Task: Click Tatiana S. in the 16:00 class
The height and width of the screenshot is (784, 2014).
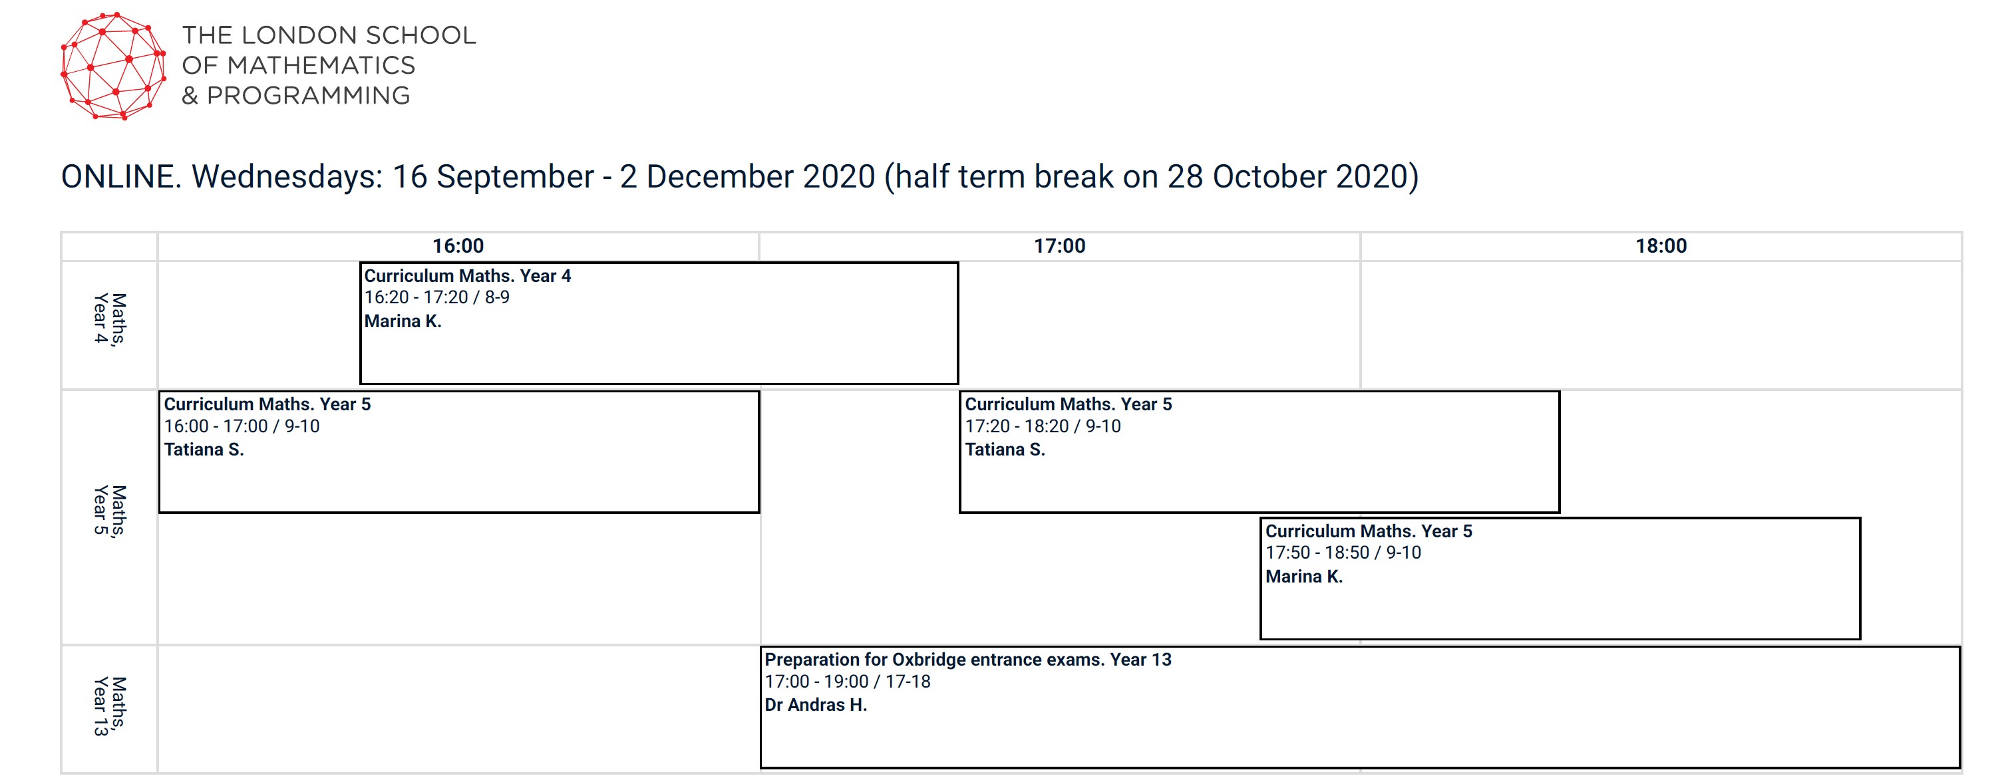Action: 204,450
